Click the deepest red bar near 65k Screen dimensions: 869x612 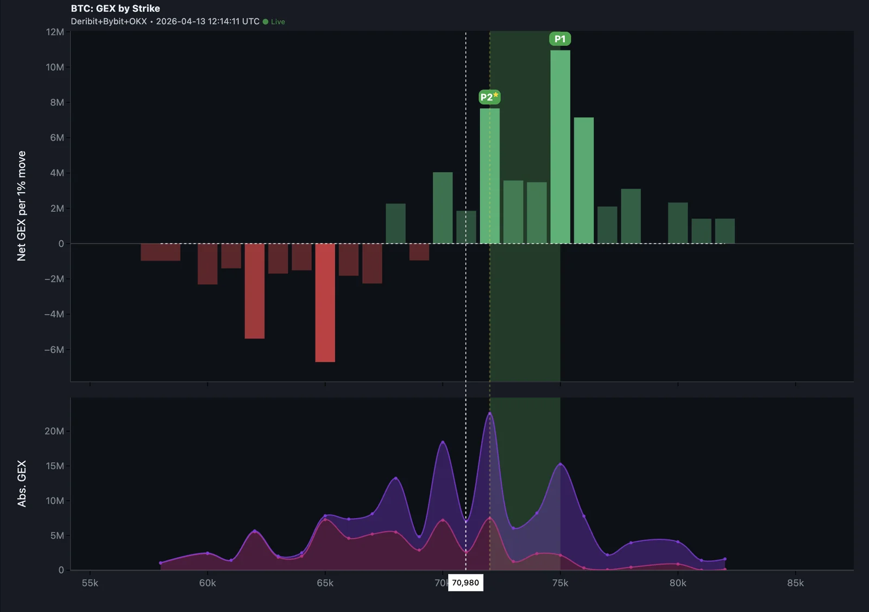325,301
